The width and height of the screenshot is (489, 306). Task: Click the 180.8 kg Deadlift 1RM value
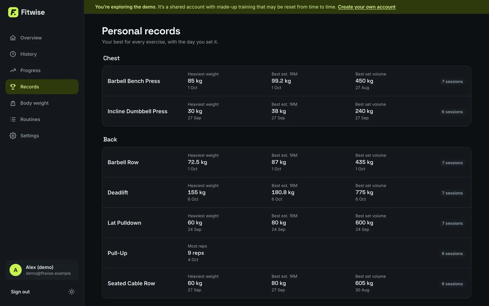283,192
